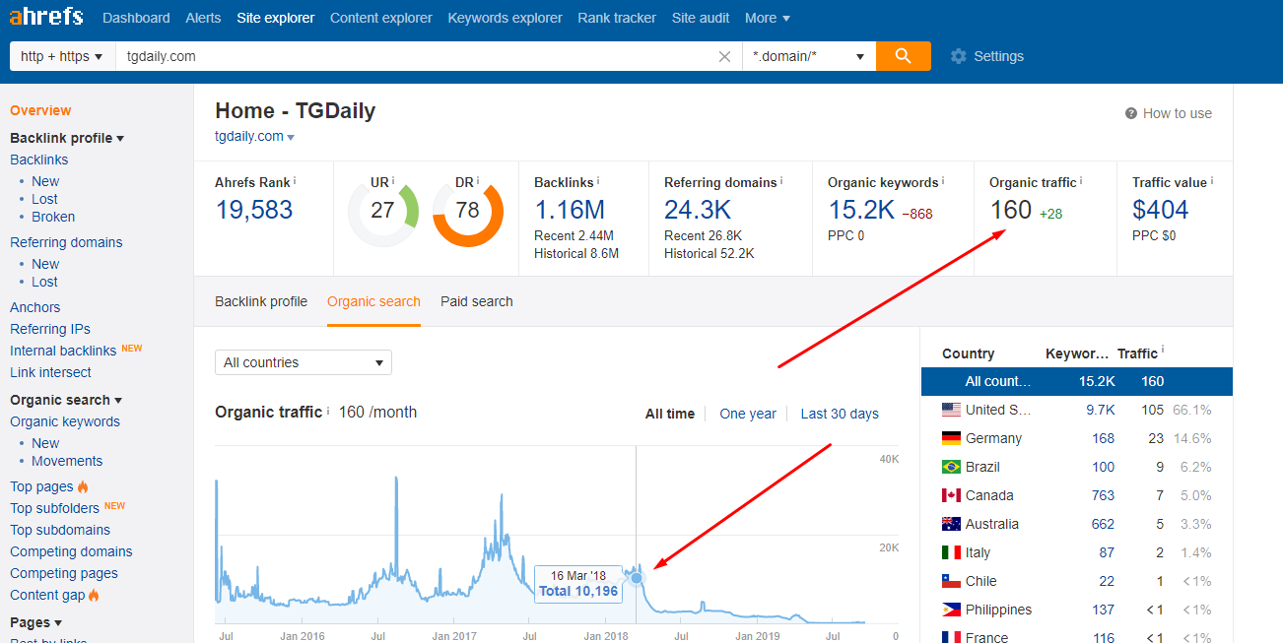Open the Link intersect sidebar link
1283x643 pixels.
(50, 372)
